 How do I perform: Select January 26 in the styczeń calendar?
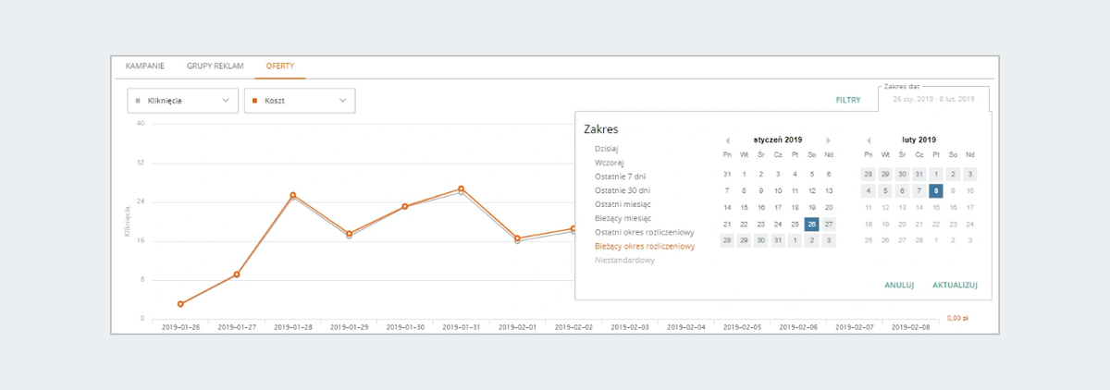point(811,224)
